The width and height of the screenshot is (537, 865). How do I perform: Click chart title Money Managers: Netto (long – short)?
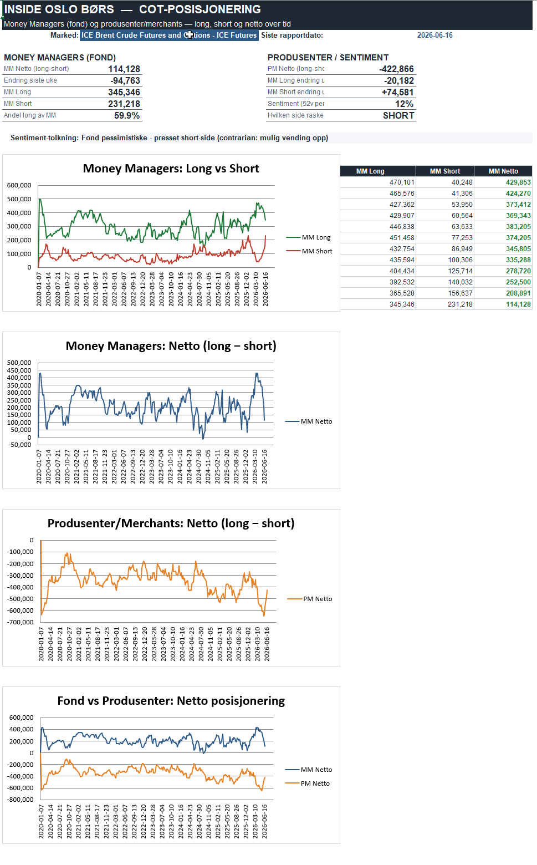click(171, 346)
